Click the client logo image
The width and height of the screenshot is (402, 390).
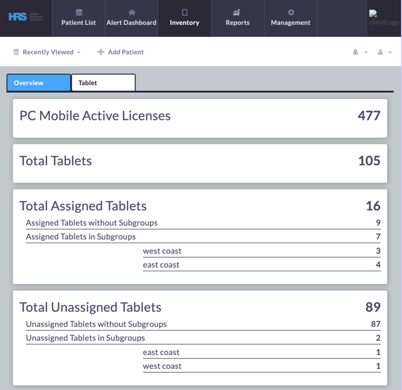tap(384, 18)
